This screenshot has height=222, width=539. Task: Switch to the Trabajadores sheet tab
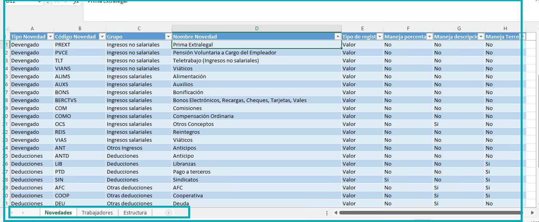(97, 213)
